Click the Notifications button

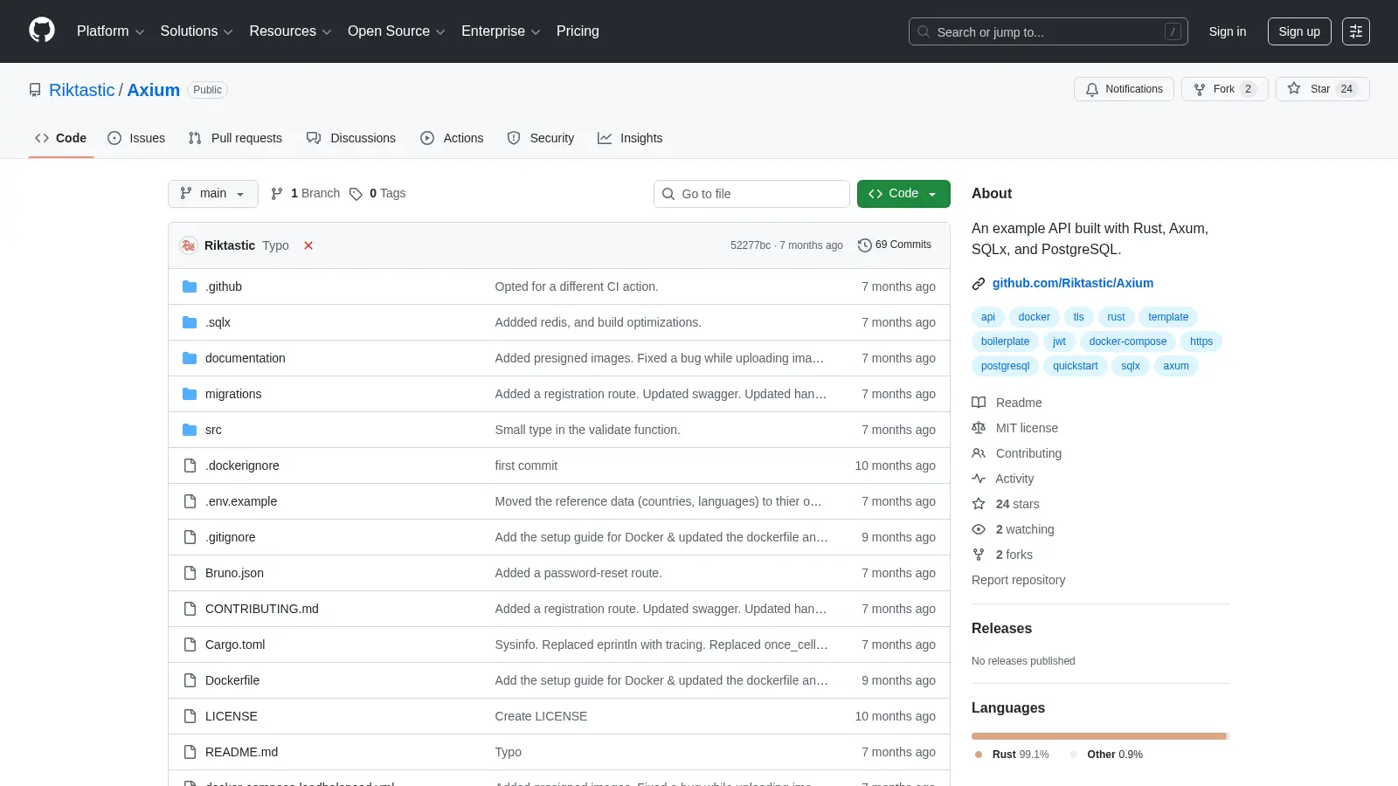tap(1124, 89)
